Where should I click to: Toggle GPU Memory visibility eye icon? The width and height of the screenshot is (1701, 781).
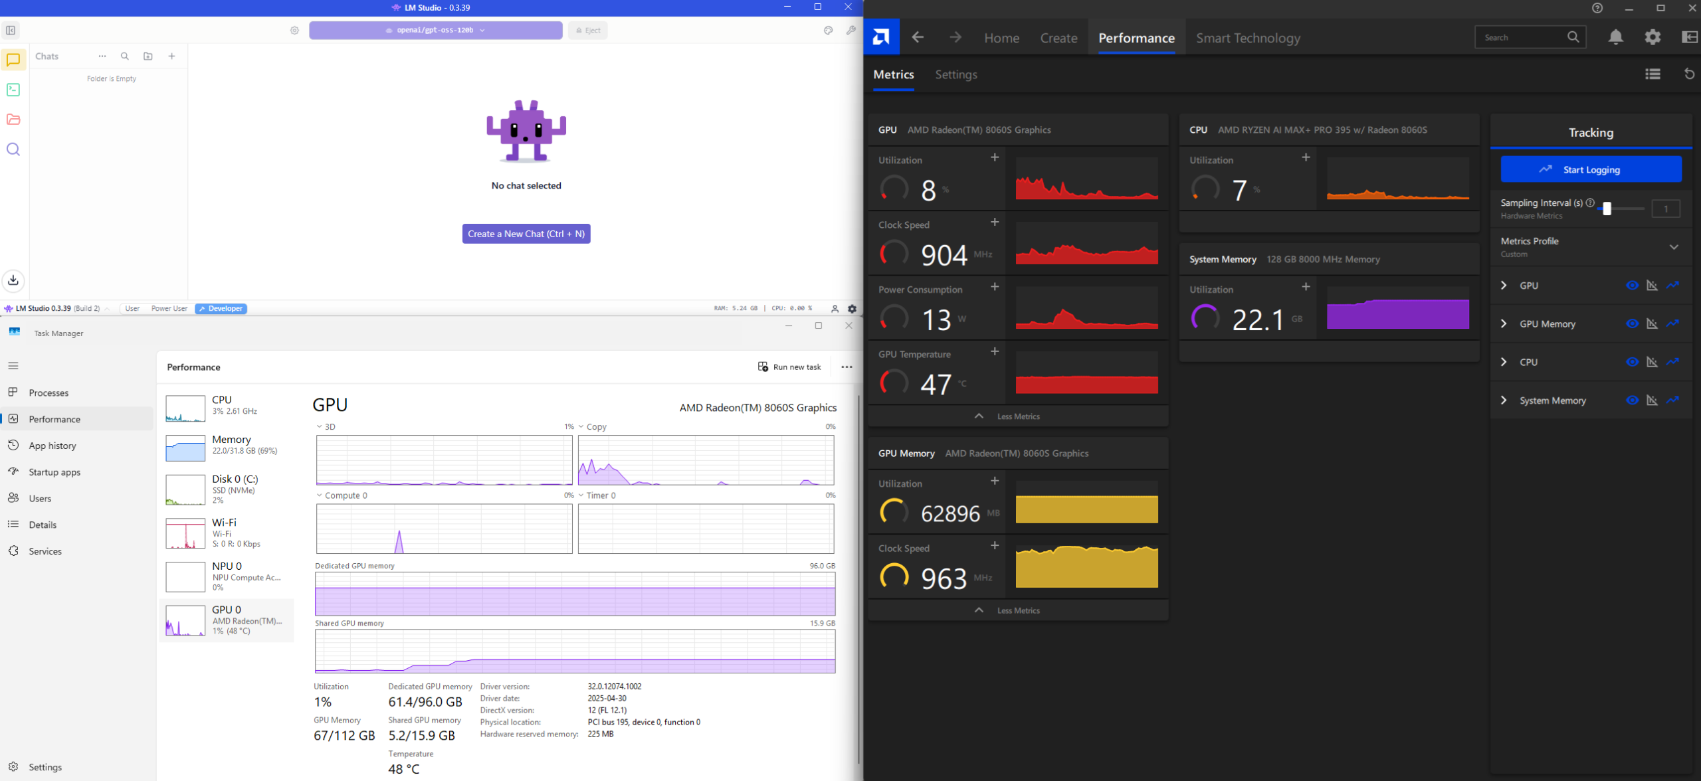coord(1632,324)
